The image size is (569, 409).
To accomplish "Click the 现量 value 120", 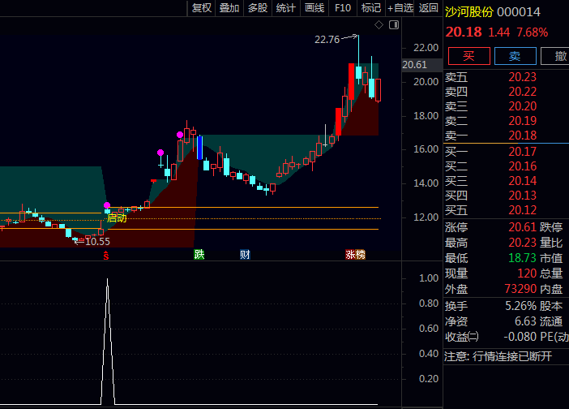I will [527, 273].
